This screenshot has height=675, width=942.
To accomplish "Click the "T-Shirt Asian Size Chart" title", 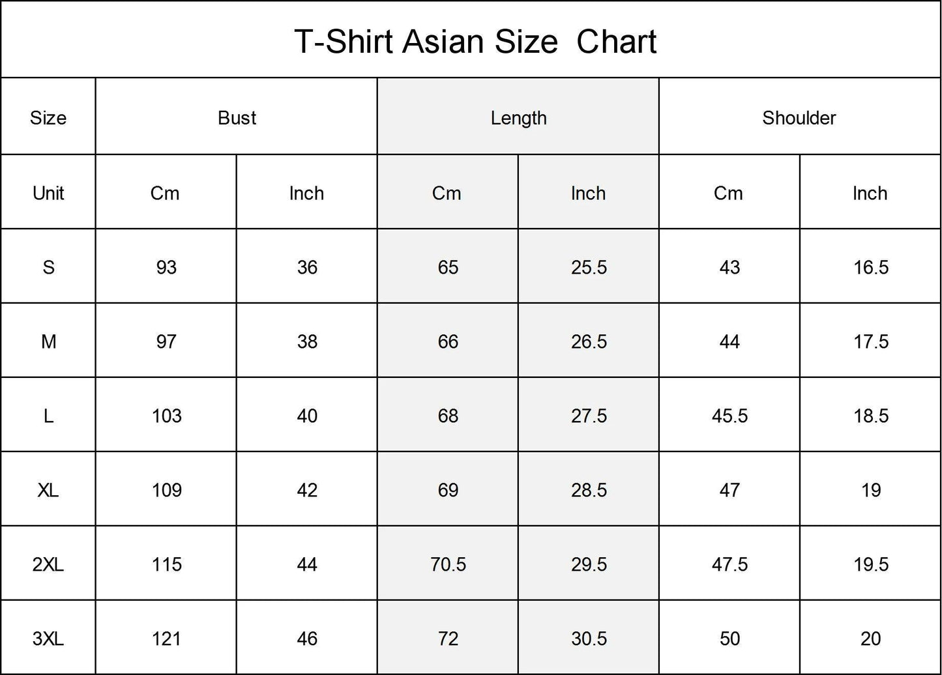I will coord(475,42).
